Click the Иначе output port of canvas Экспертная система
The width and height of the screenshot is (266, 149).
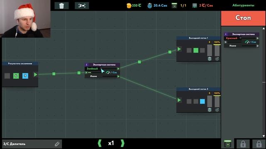[118, 77]
